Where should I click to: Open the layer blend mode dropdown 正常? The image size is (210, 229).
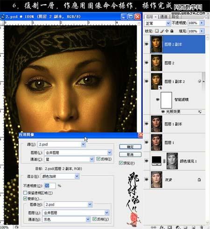[157, 23]
